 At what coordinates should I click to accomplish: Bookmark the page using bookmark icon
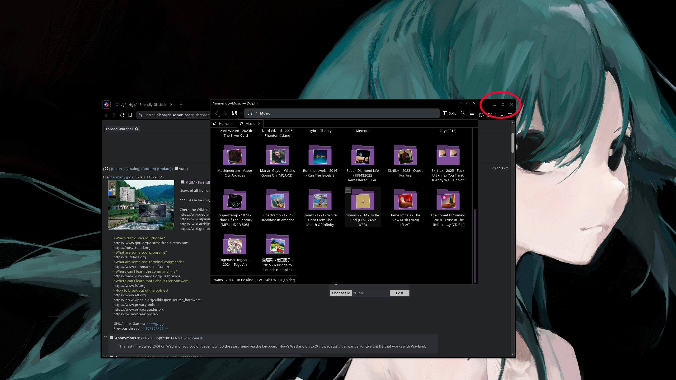[x=130, y=115]
